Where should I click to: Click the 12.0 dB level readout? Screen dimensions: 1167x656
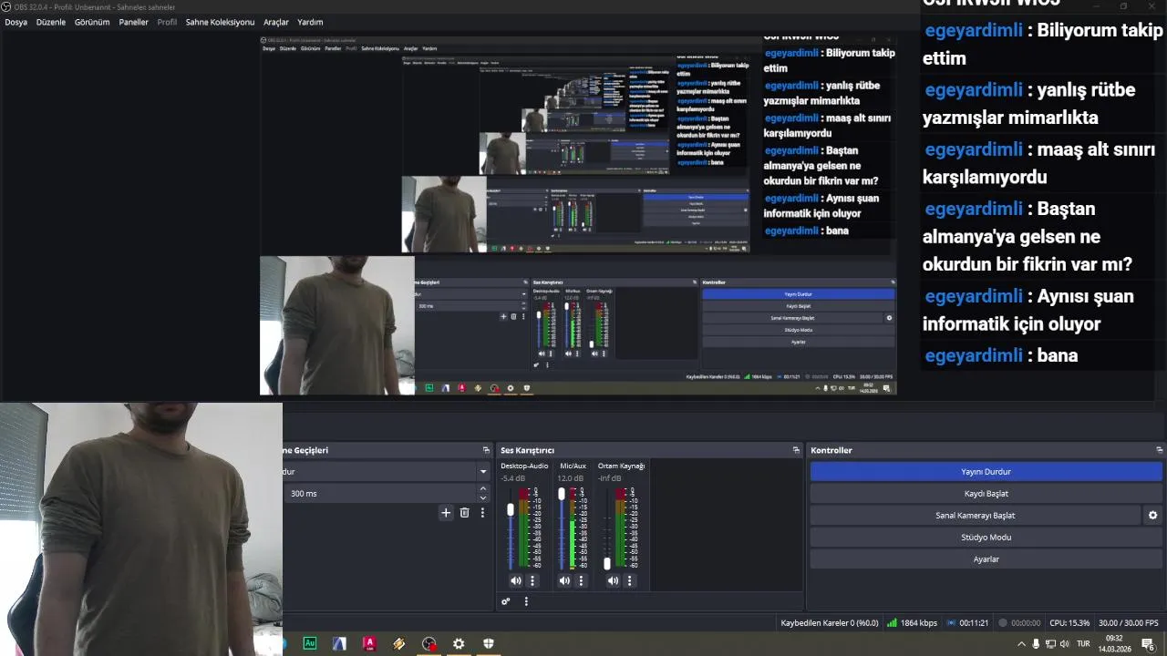(x=571, y=478)
